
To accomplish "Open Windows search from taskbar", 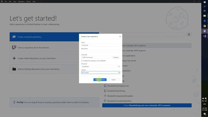I will (x=204, y=6).
